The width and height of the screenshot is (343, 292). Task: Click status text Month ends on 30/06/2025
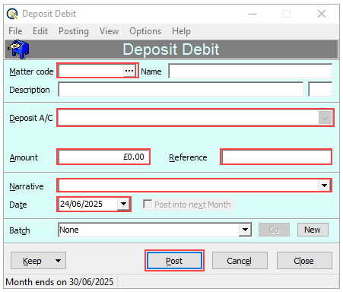point(59,282)
